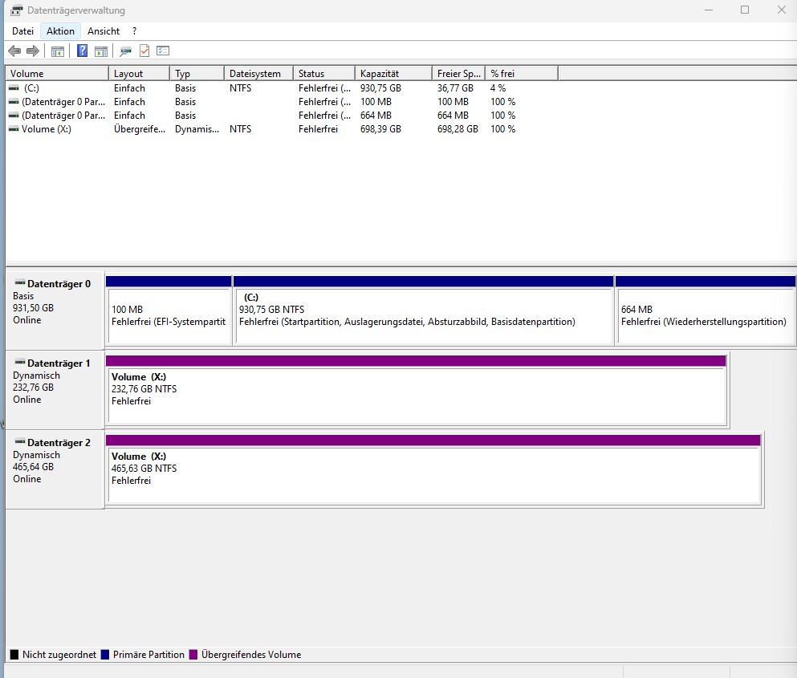Sort by the Status column header

tap(324, 74)
